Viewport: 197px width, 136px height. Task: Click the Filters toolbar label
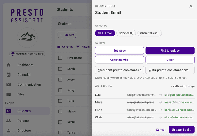(x=86, y=47)
